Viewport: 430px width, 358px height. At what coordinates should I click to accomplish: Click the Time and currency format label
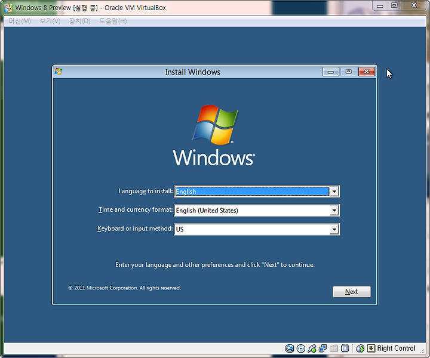pyautogui.click(x=136, y=210)
